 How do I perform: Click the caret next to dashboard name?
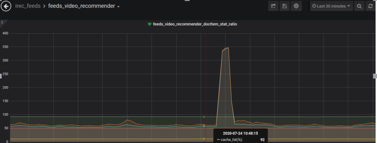tap(118, 7)
